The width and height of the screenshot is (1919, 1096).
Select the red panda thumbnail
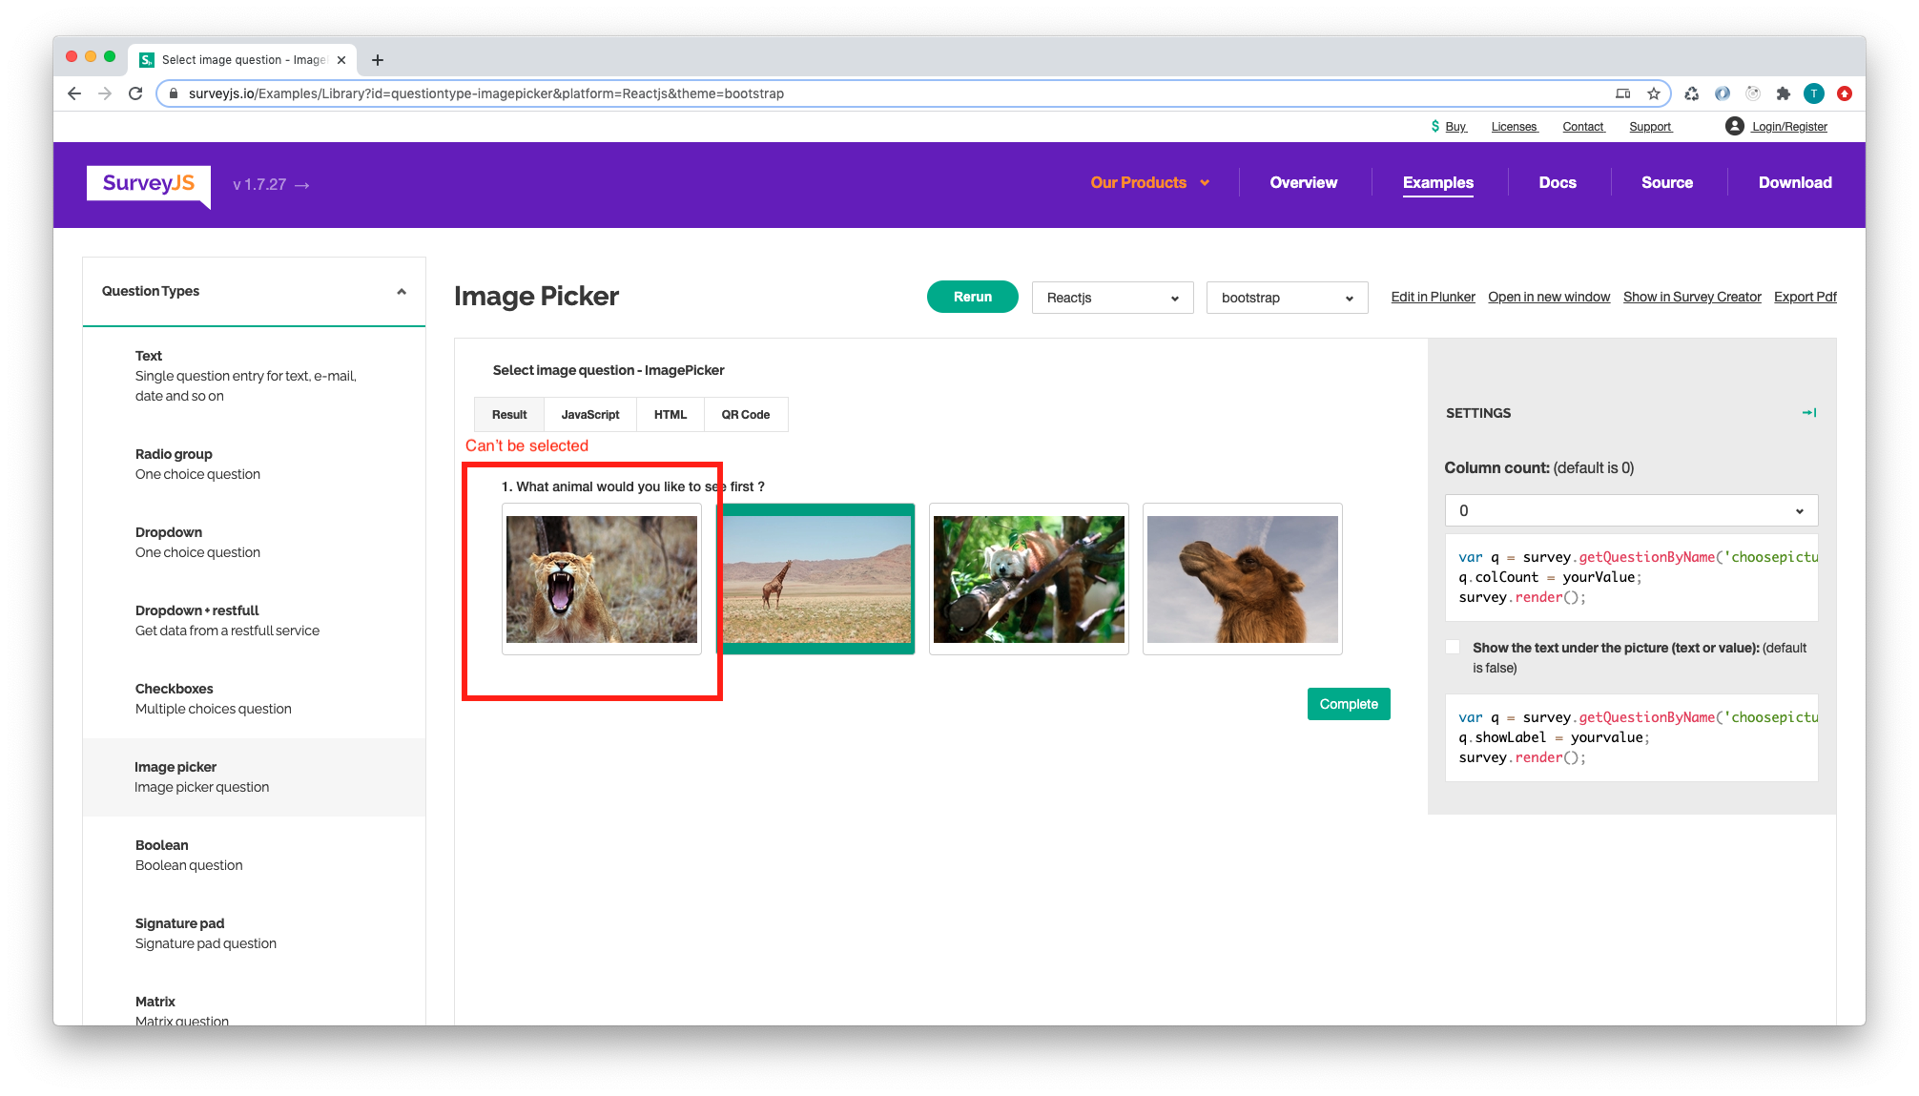pos(1028,579)
